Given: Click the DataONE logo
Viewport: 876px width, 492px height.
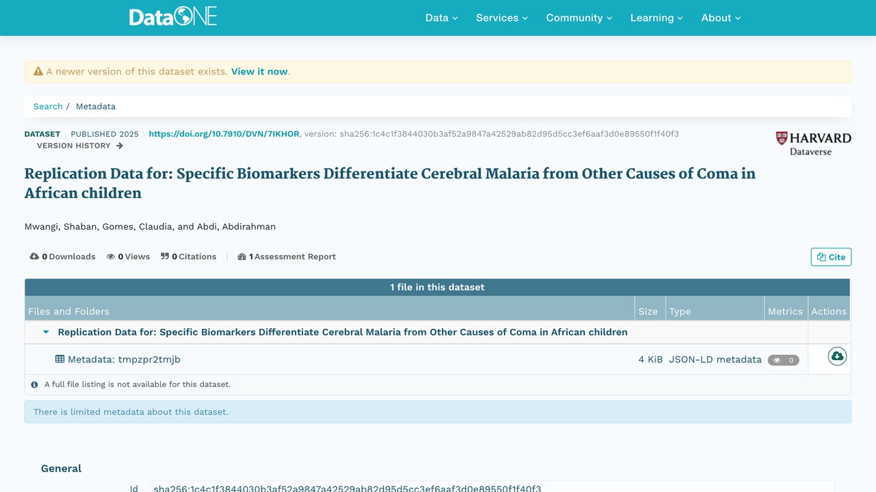Looking at the screenshot, I should [x=173, y=17].
